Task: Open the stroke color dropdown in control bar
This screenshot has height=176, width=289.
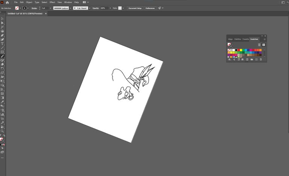Action: pyautogui.click(x=28, y=8)
